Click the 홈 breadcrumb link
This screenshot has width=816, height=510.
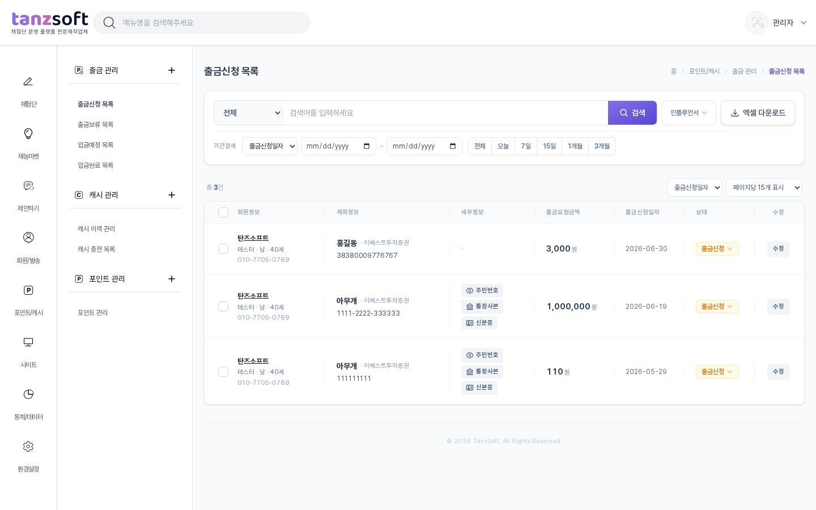(x=674, y=71)
